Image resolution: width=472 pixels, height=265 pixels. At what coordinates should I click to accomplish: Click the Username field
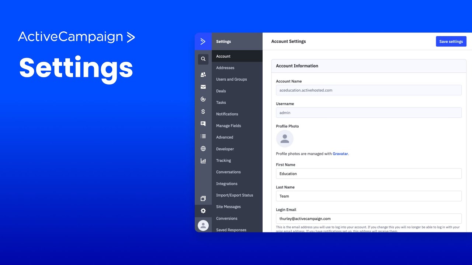tap(369, 113)
